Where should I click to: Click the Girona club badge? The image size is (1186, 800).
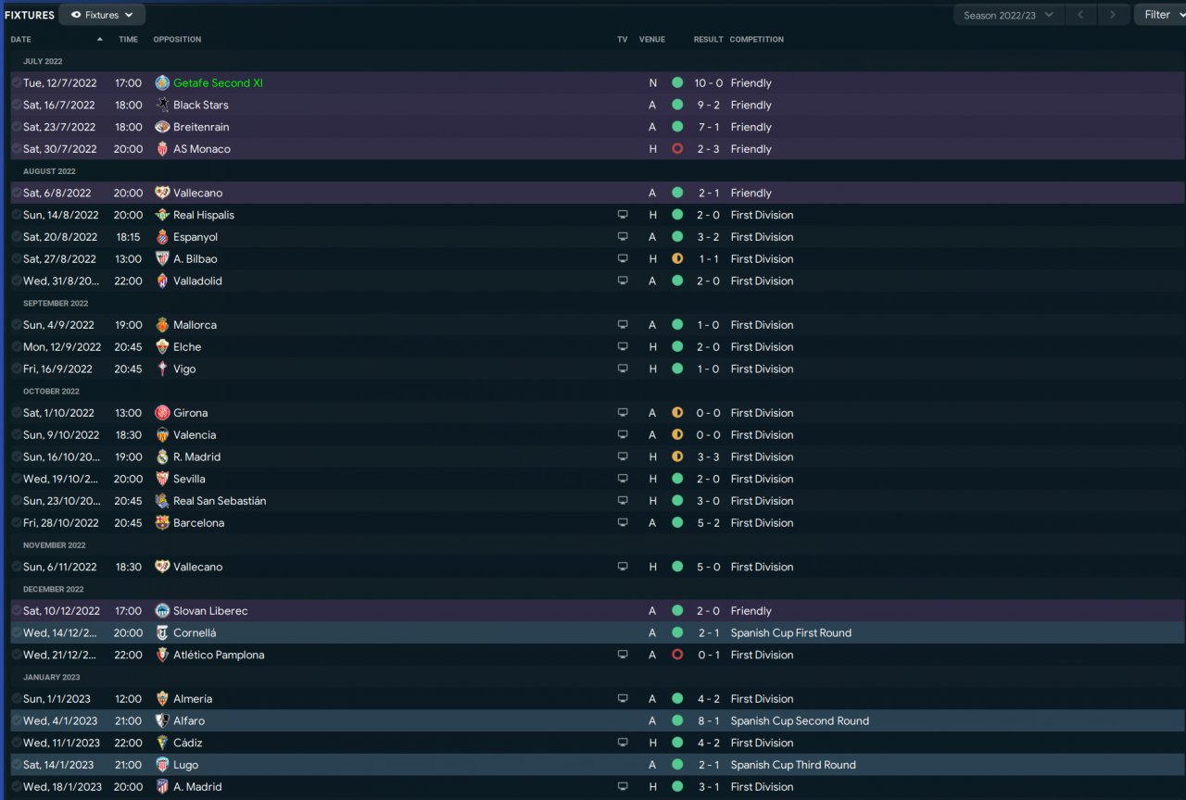[x=162, y=413]
